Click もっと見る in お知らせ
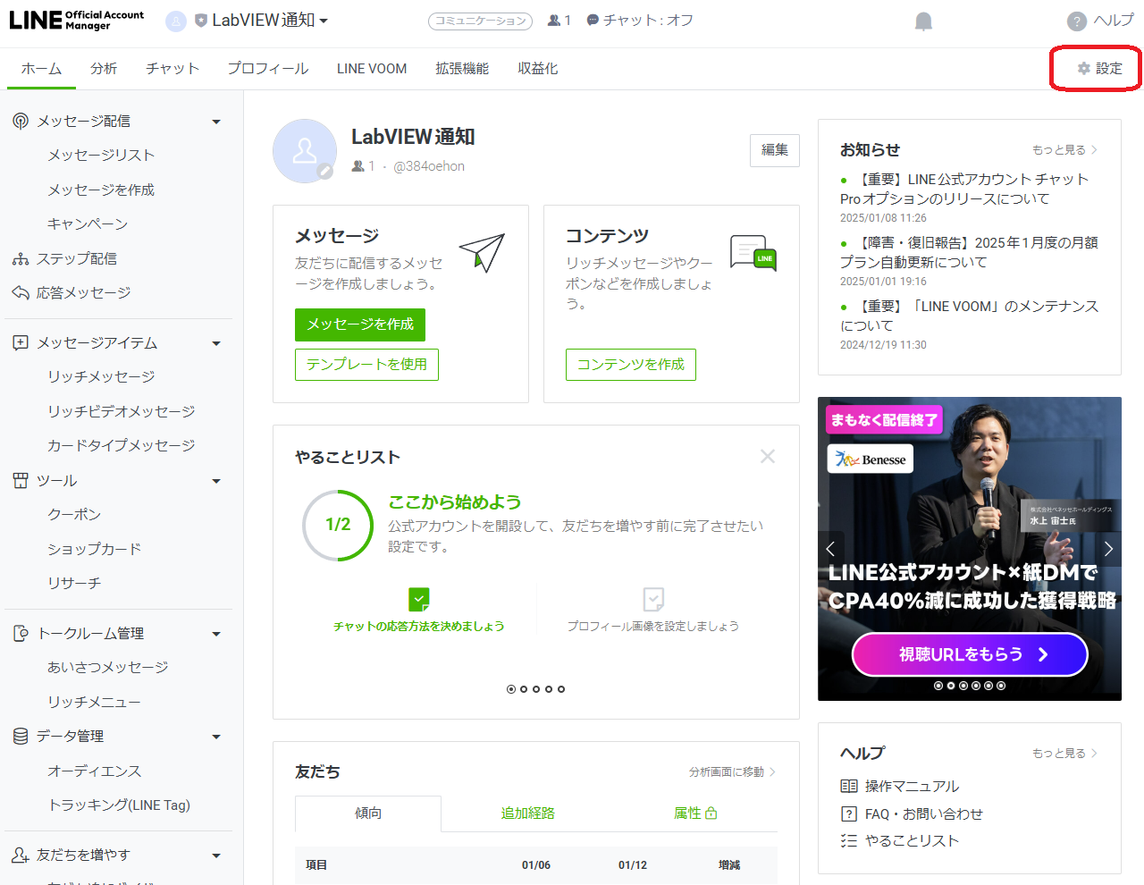 pos(1064,150)
